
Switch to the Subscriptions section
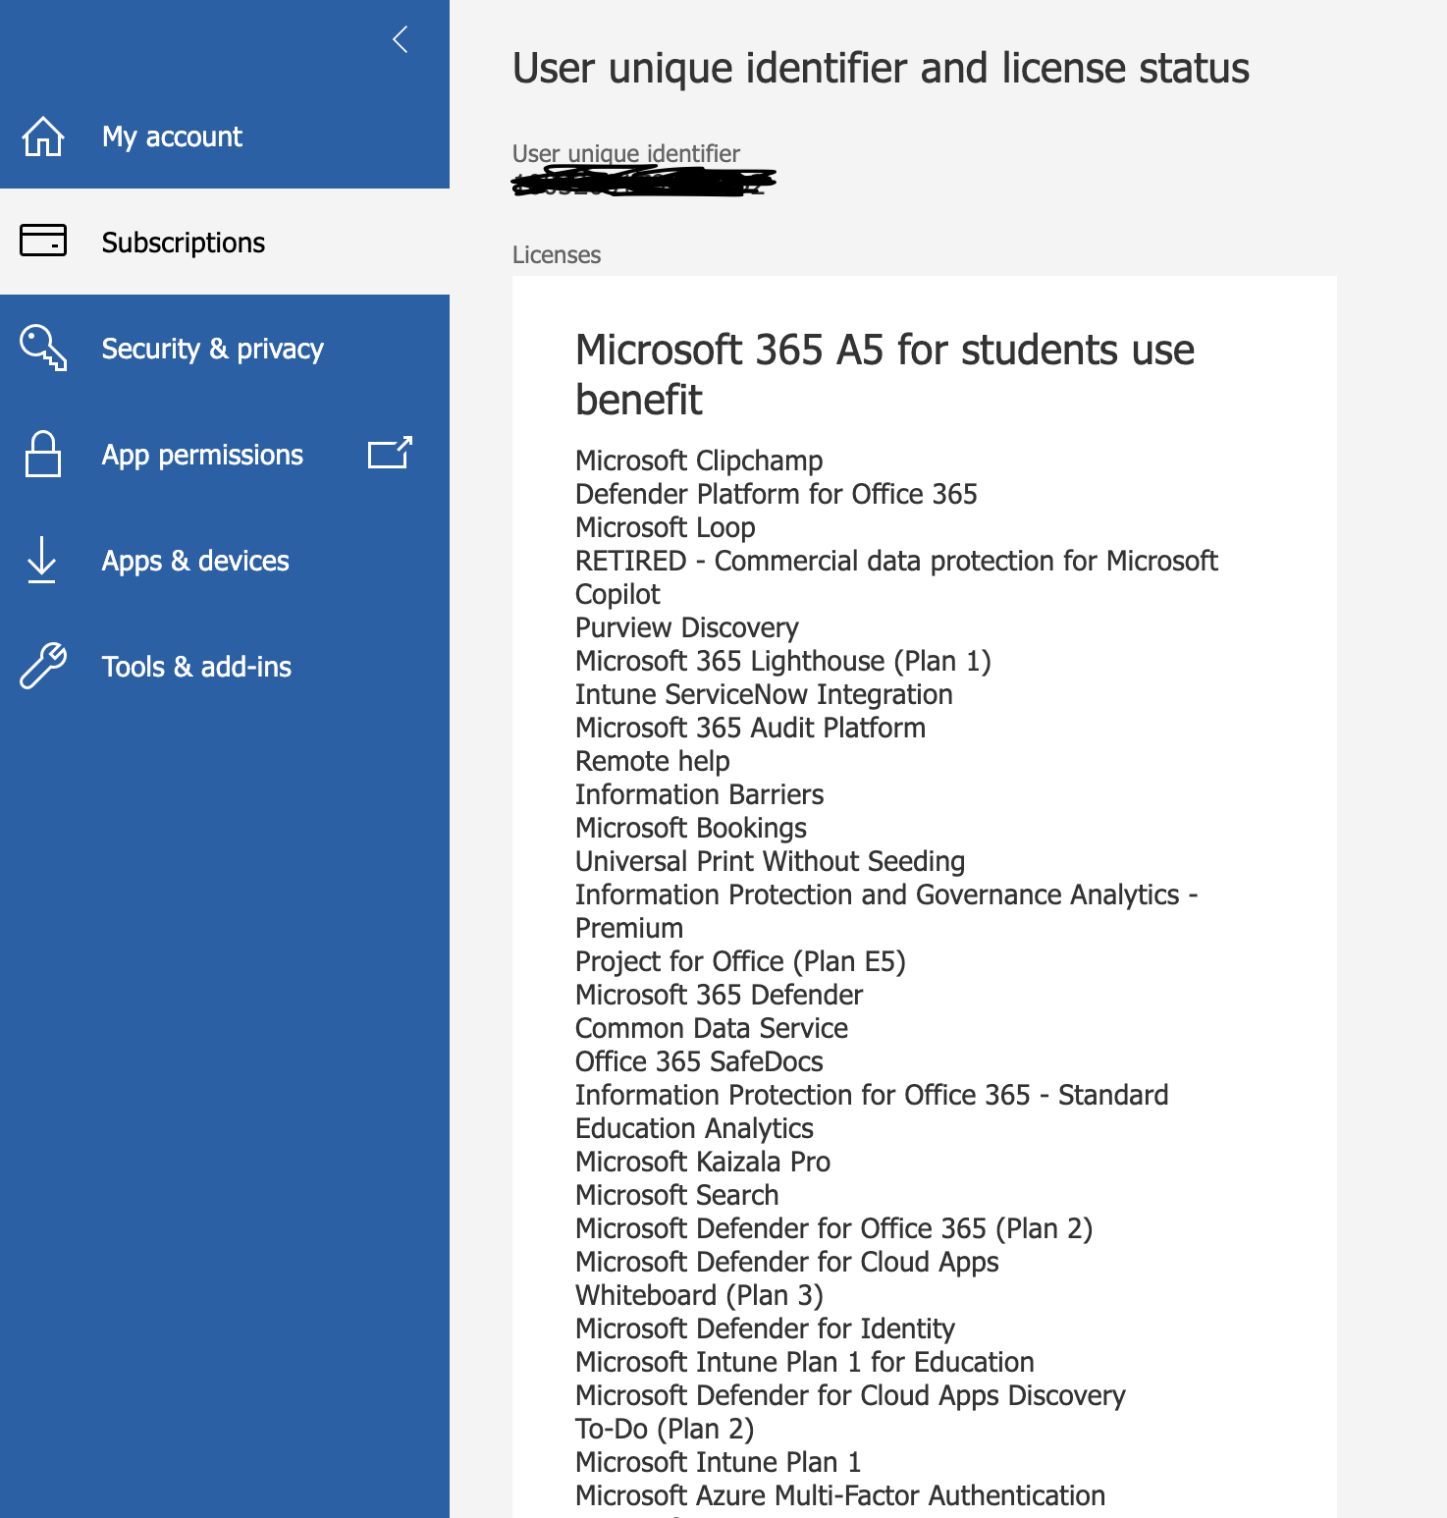(183, 241)
